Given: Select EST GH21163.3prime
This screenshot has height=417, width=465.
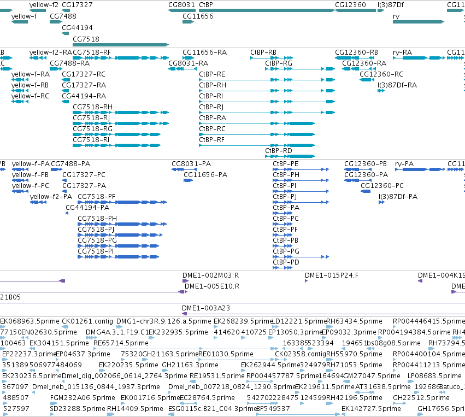Looking at the screenshot, I should (190, 365).
